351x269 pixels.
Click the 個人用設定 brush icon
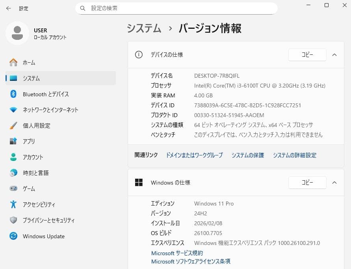(x=13, y=125)
